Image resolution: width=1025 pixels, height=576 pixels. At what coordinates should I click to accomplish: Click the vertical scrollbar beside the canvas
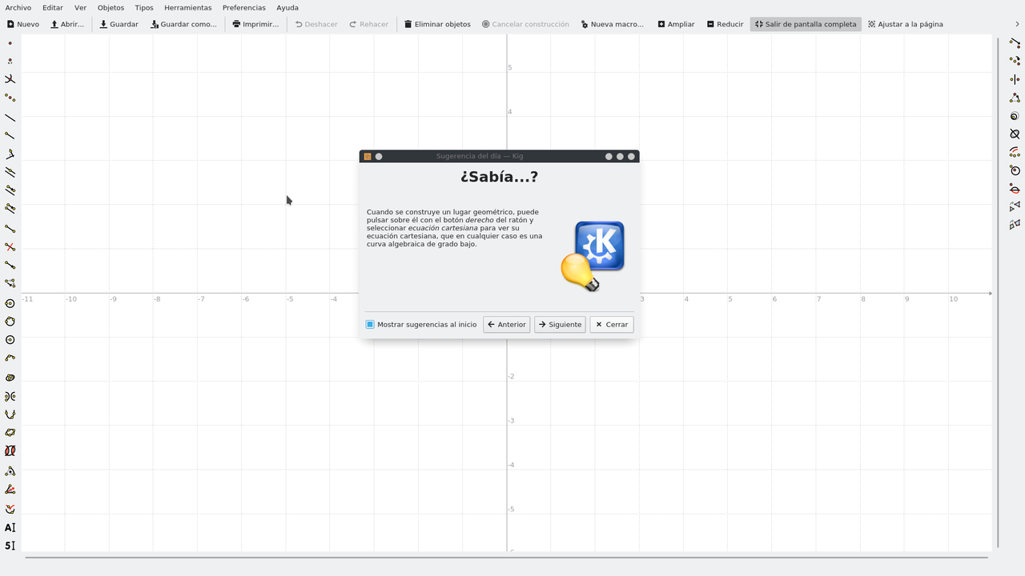[x=998, y=292]
